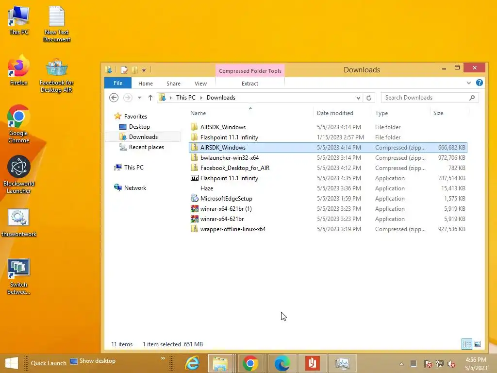
Task: Select This PC in the navigation pane
Action: click(x=133, y=167)
